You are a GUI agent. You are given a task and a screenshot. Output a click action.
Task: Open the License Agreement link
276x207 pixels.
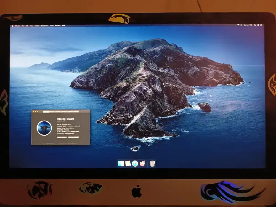[73, 144]
